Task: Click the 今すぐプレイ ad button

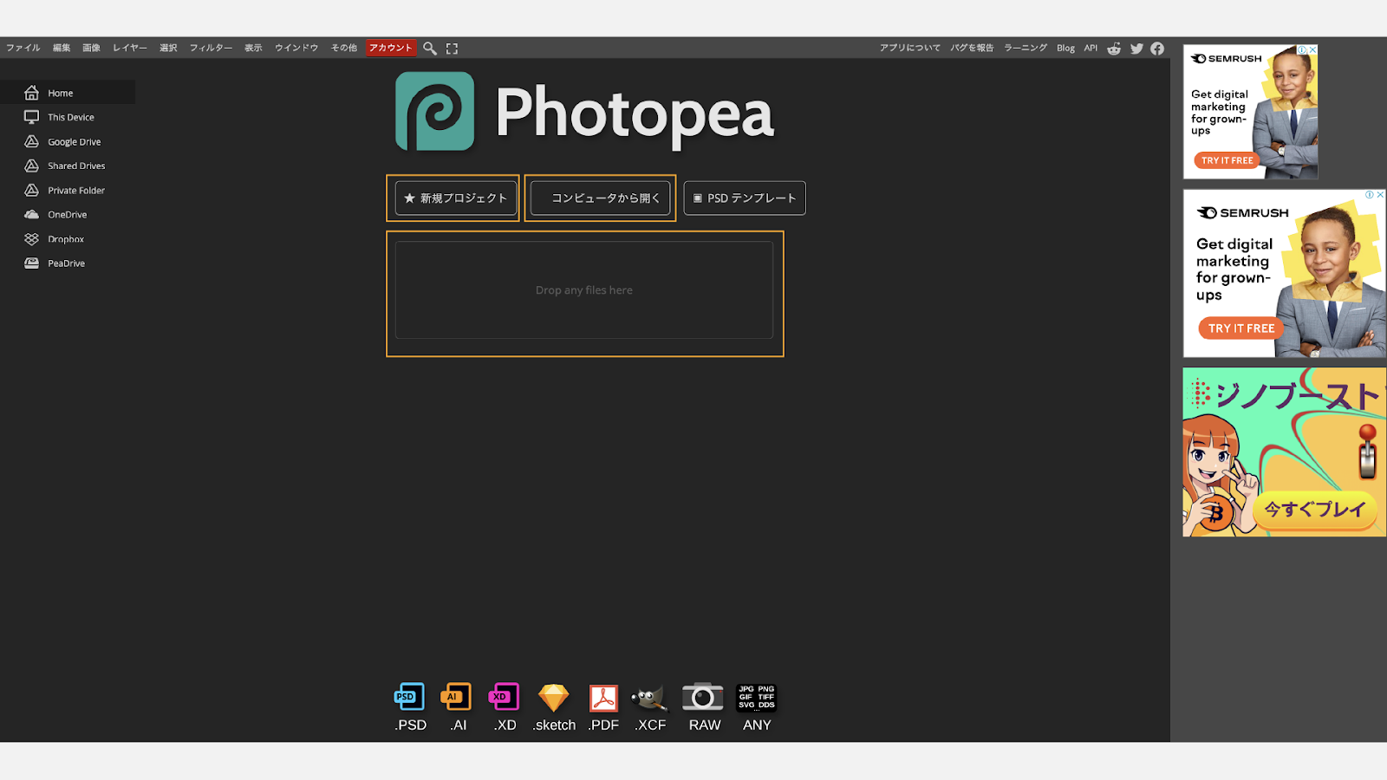Action: point(1315,510)
